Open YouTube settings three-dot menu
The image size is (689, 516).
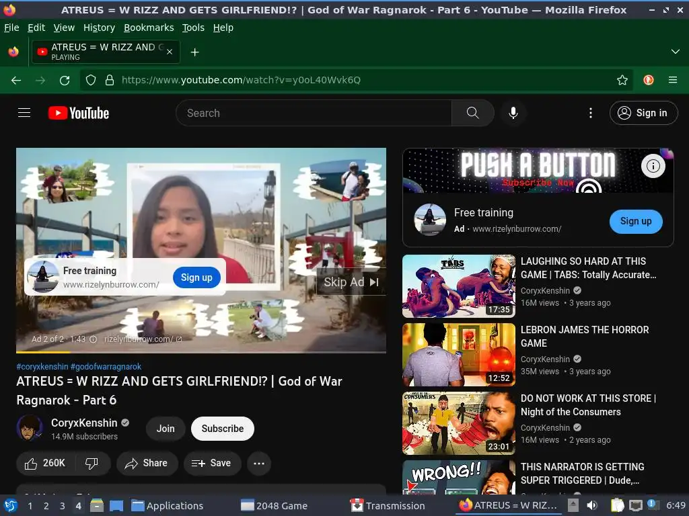point(591,113)
